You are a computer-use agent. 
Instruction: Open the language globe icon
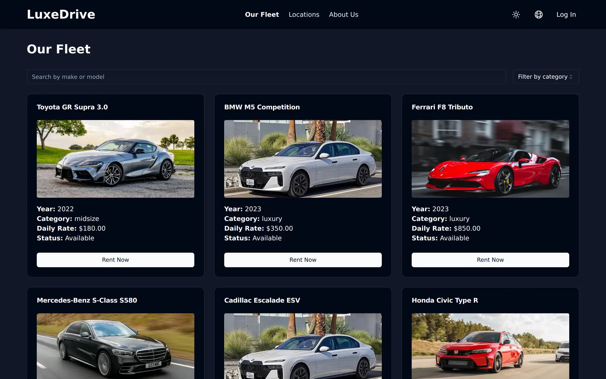click(x=539, y=14)
